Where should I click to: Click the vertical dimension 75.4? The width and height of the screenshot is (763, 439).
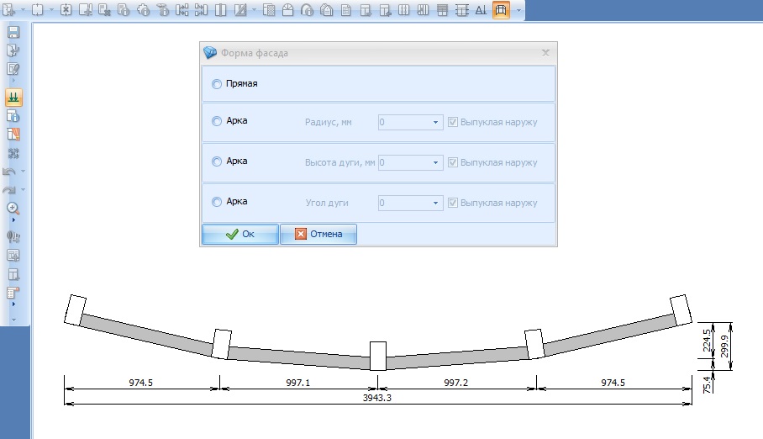click(707, 384)
